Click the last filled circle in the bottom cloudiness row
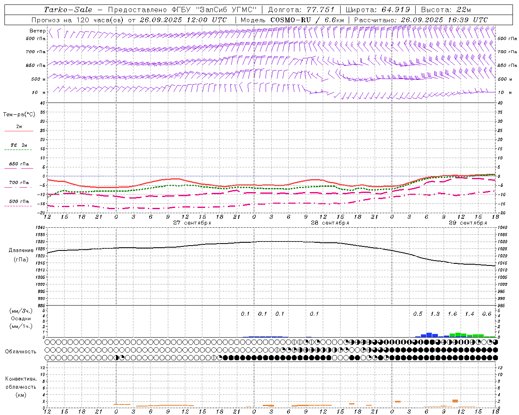Image resolution: width=519 pixels, height=415 pixels. pyautogui.click(x=495, y=357)
